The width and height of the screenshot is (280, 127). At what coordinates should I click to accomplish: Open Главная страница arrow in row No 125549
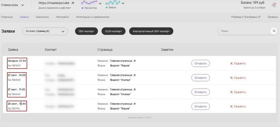[135, 61]
